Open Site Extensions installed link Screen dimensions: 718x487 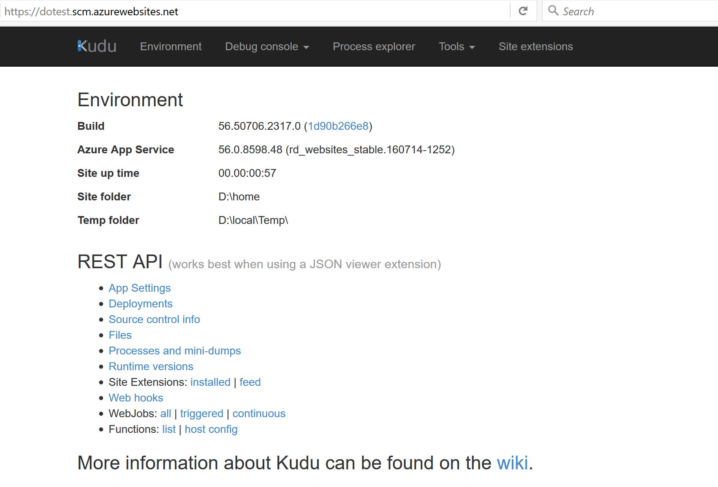pos(210,382)
